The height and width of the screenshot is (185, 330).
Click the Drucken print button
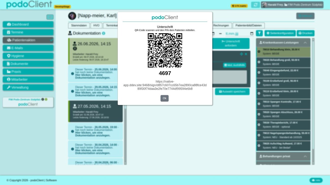tap(305, 33)
